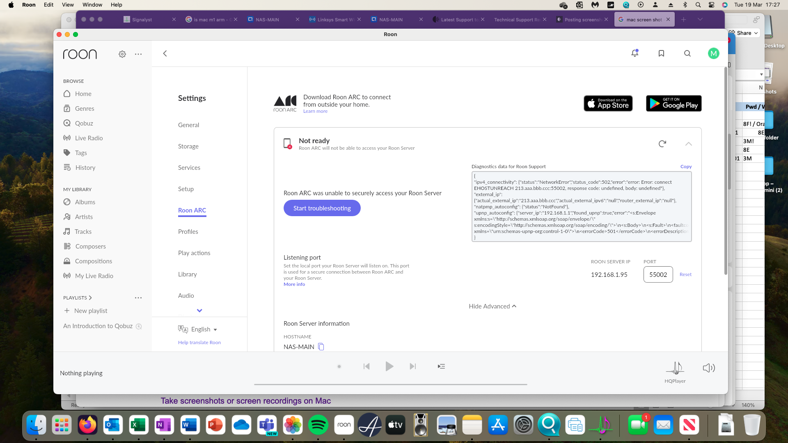Open Spotify in the Dock
Image resolution: width=788 pixels, height=443 pixels.
[x=318, y=425]
